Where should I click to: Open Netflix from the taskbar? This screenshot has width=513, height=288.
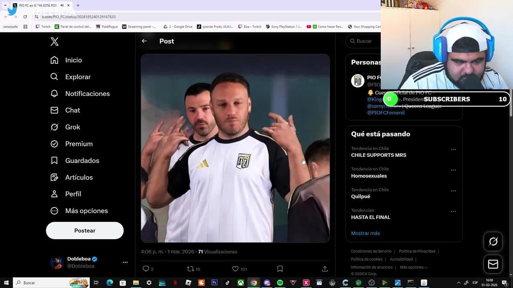coord(175,283)
